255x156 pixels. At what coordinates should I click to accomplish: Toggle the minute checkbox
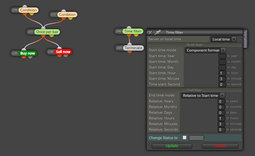pos(228,79)
